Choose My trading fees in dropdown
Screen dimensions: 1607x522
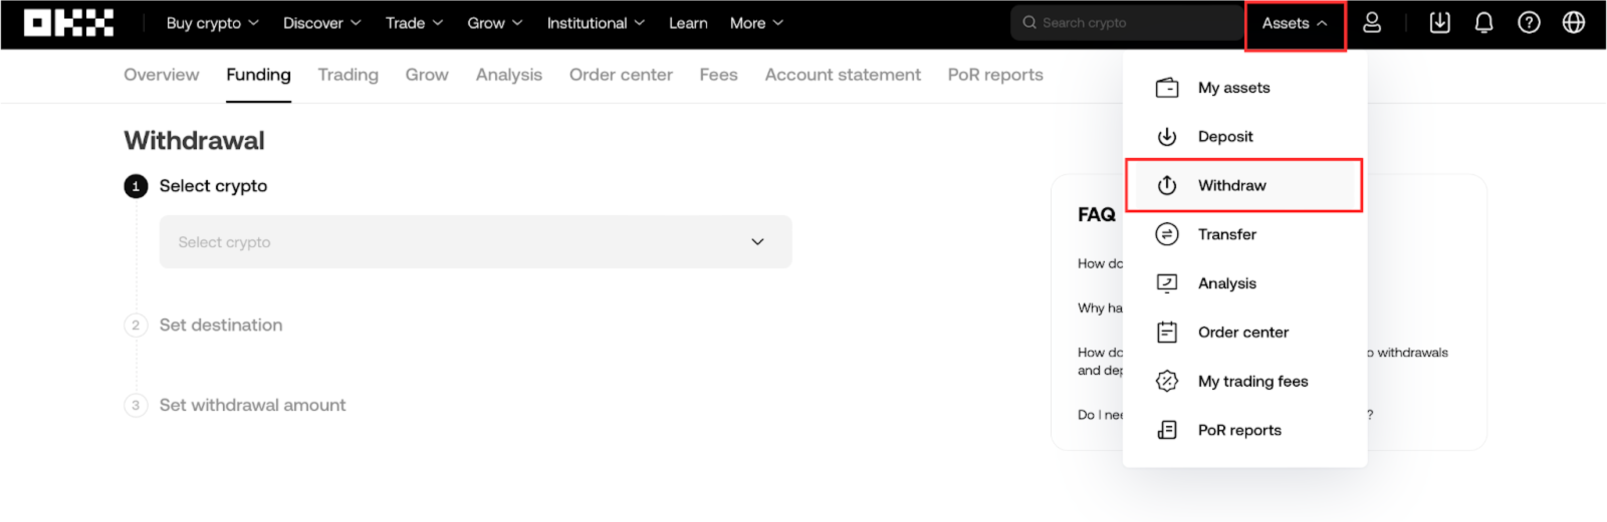[1244, 381]
